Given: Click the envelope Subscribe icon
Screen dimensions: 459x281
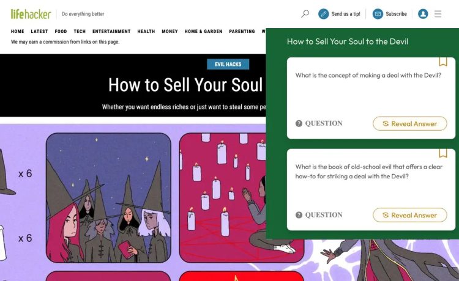Looking at the screenshot, I should tap(378, 13).
